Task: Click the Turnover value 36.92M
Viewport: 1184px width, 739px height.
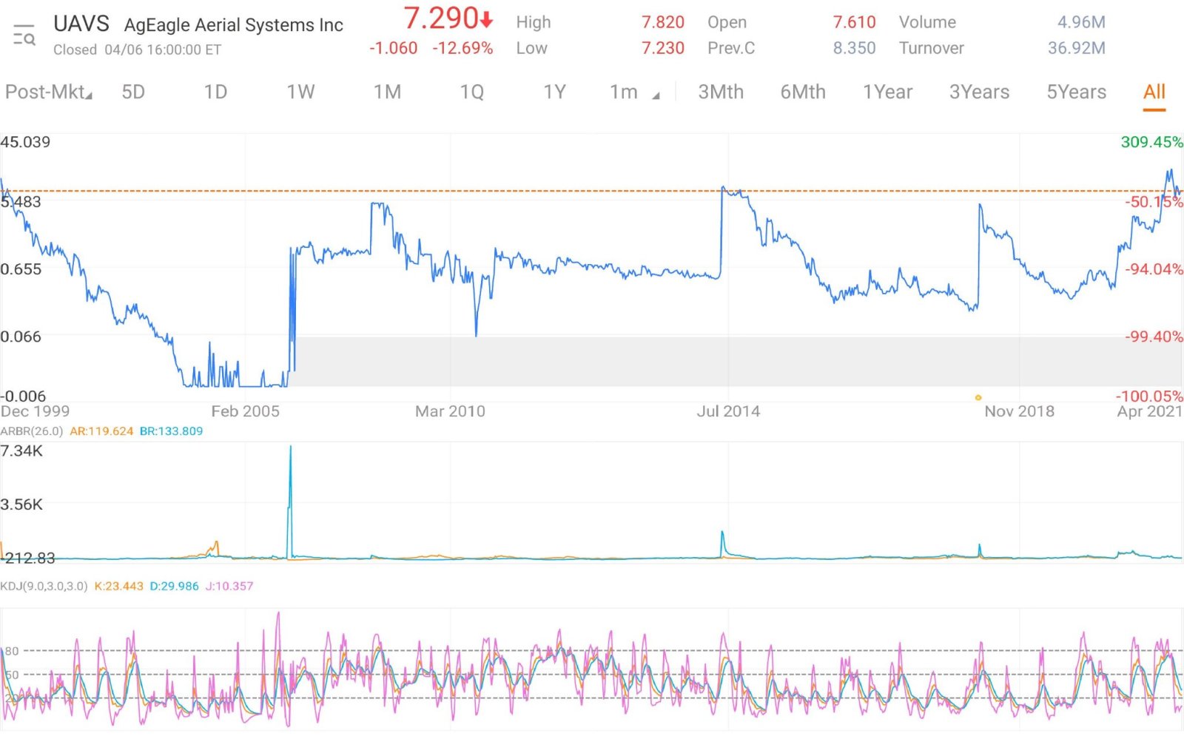Action: click(1077, 48)
